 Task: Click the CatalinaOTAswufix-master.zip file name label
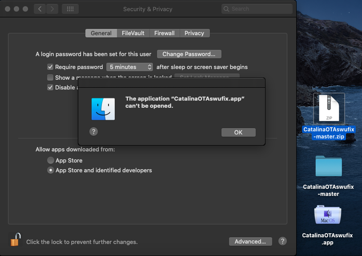pos(329,133)
